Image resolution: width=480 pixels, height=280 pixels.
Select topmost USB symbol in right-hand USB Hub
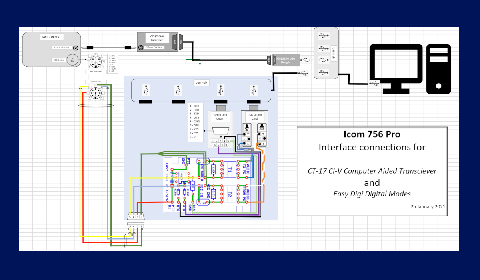tap(323, 36)
